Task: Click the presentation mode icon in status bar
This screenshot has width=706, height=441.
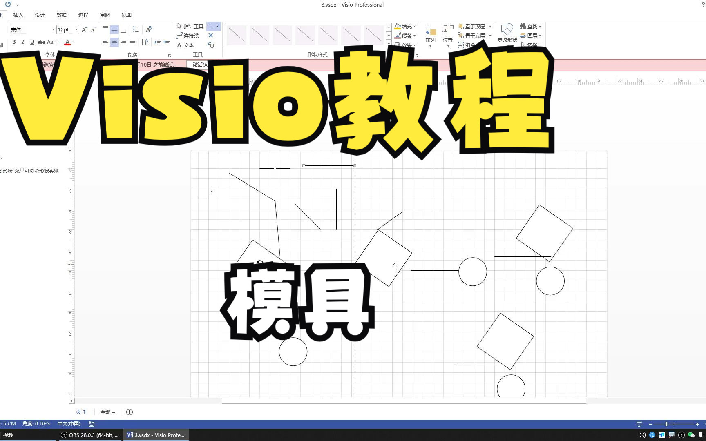Action: [639, 424]
